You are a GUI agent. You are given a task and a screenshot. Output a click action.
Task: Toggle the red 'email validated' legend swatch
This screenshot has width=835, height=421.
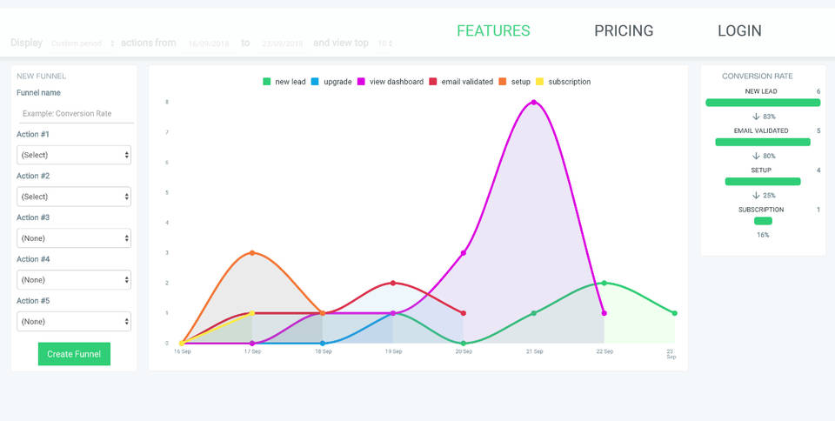point(433,82)
